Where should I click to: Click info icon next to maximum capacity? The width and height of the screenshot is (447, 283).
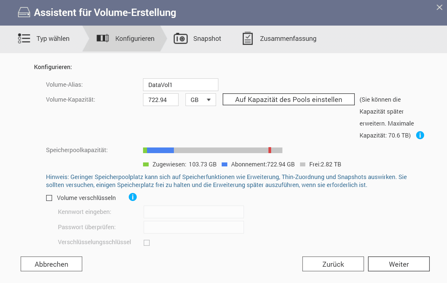point(420,135)
